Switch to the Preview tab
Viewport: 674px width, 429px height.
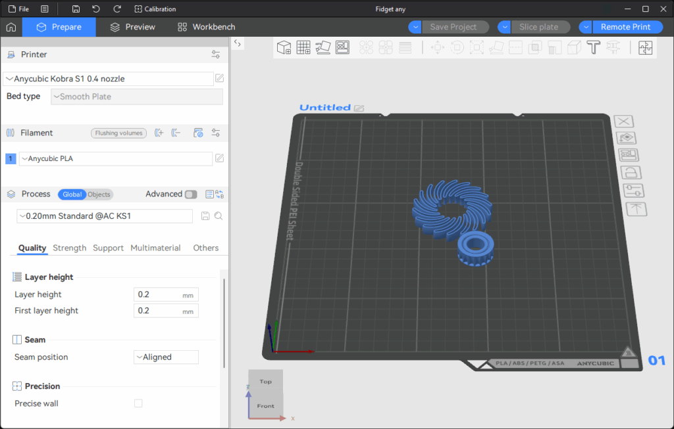pos(132,27)
